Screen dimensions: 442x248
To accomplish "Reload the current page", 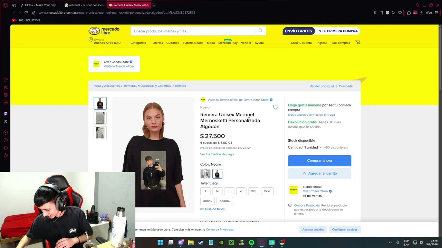I will point(26,13).
